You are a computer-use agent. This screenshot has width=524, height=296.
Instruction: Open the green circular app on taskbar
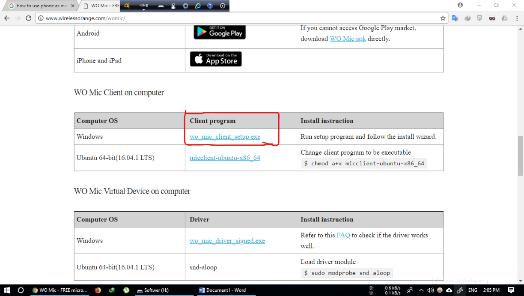click(126, 290)
